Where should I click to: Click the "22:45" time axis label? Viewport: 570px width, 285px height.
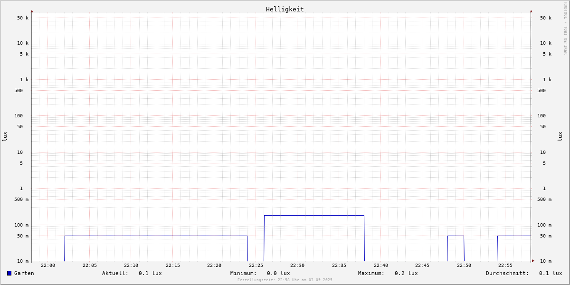[422, 266]
